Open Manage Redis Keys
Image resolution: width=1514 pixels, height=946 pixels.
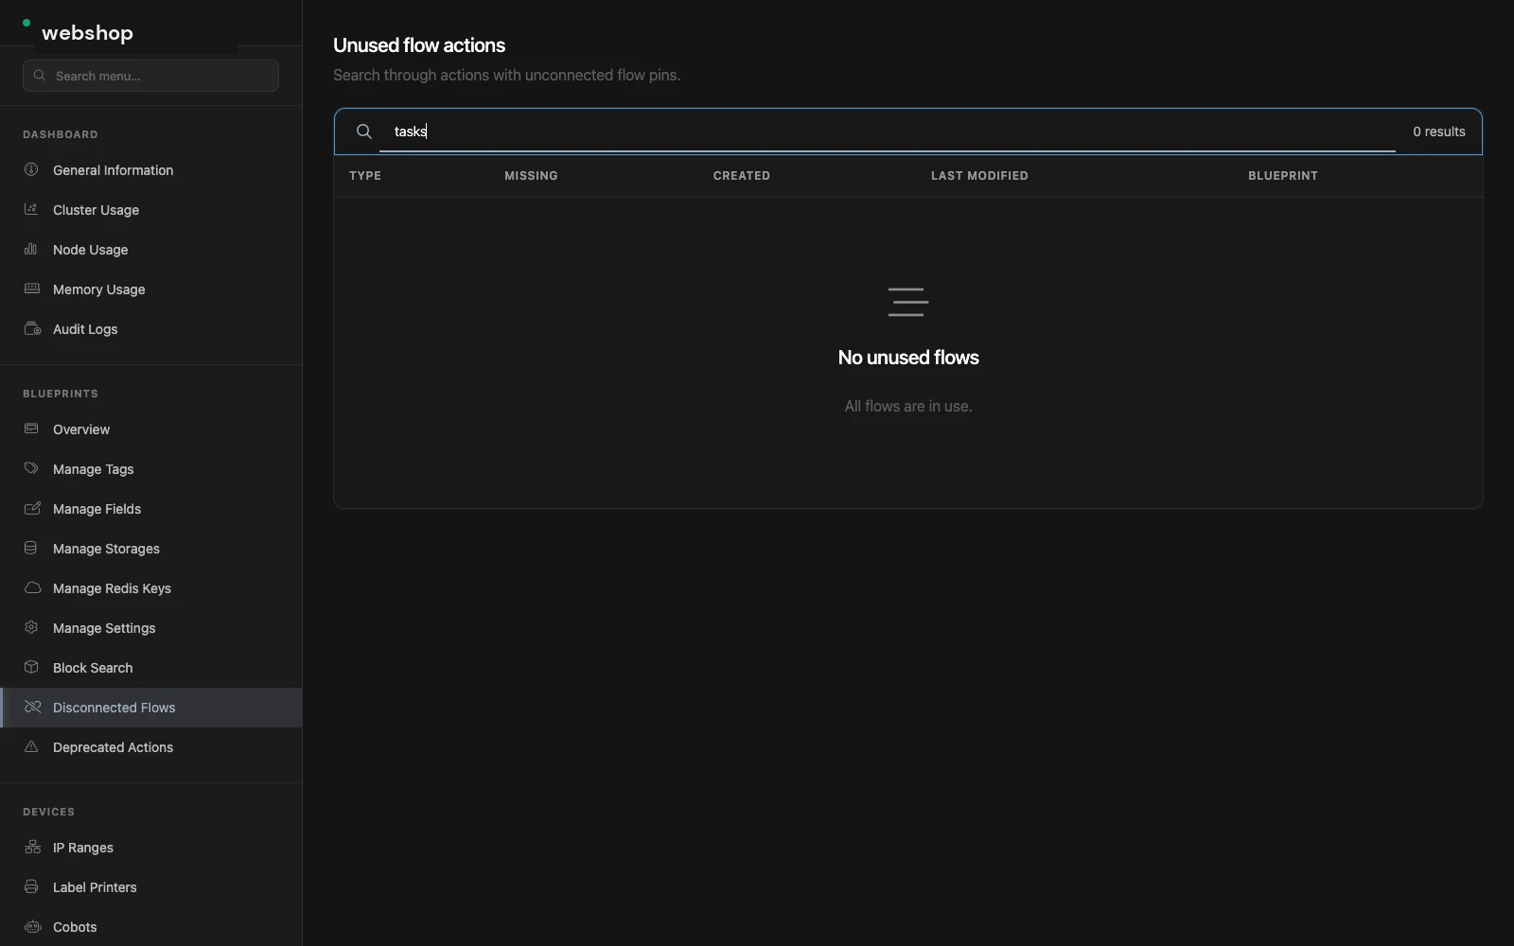[x=151, y=588]
